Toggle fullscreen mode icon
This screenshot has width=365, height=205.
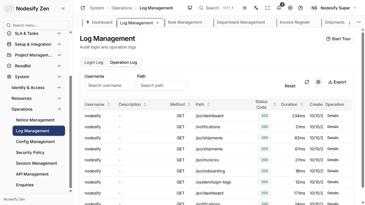(267, 8)
